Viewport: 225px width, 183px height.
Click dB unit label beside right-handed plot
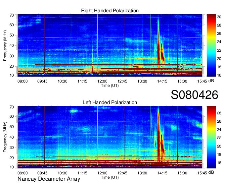[x=211, y=81]
